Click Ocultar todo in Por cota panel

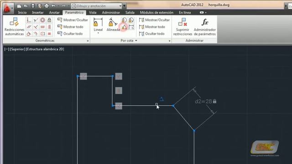[151, 34]
